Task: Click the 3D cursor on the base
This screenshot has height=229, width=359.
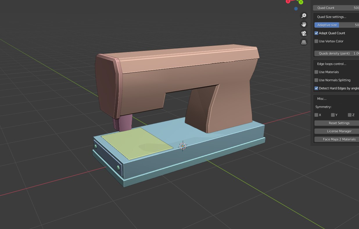Action: (x=183, y=146)
